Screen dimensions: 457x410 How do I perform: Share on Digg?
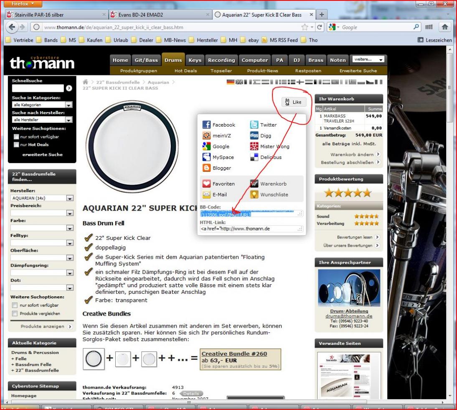[261, 135]
